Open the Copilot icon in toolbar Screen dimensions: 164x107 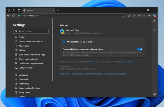[x=155, y=16]
